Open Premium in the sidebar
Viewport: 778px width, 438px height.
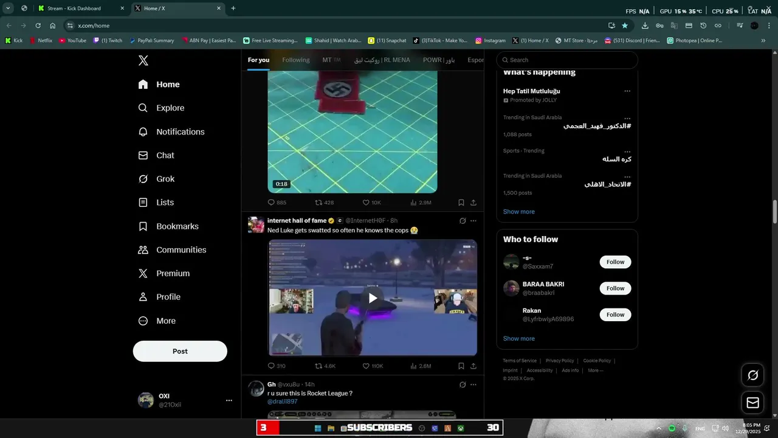[164, 274]
